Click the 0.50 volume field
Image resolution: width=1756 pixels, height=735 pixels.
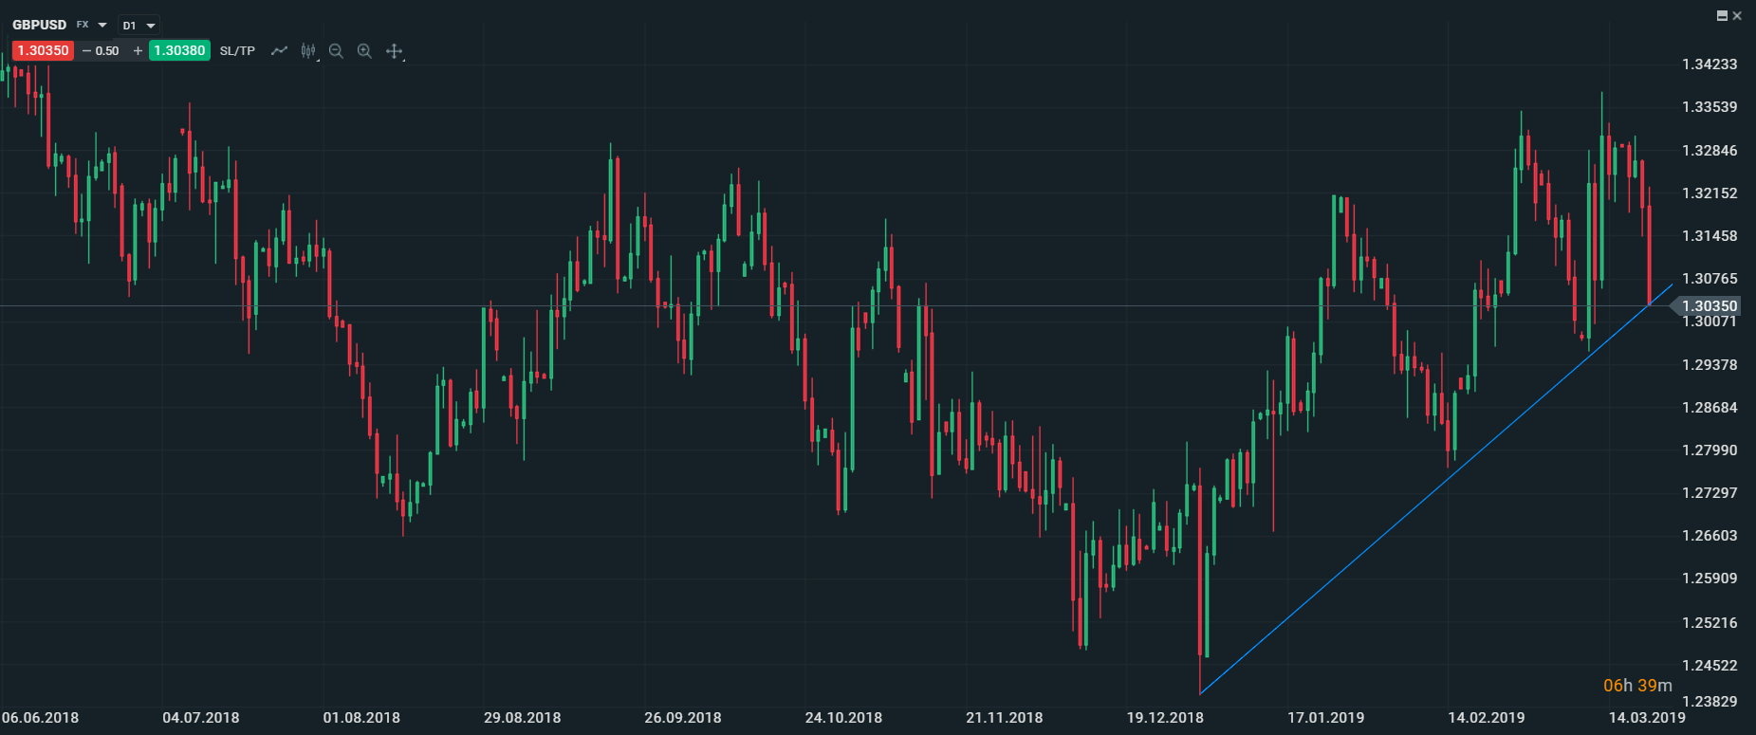pyautogui.click(x=107, y=51)
